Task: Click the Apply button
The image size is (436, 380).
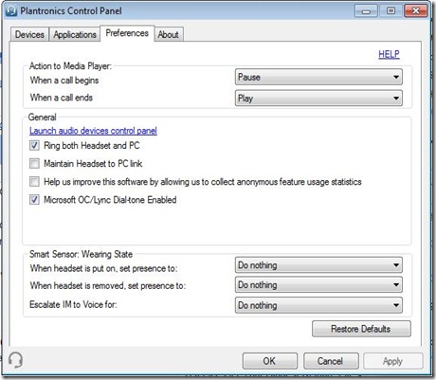Action: (392, 361)
